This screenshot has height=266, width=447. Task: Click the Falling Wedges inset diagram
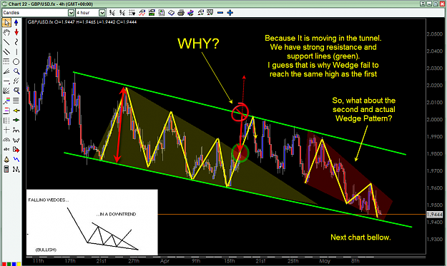click(x=92, y=222)
